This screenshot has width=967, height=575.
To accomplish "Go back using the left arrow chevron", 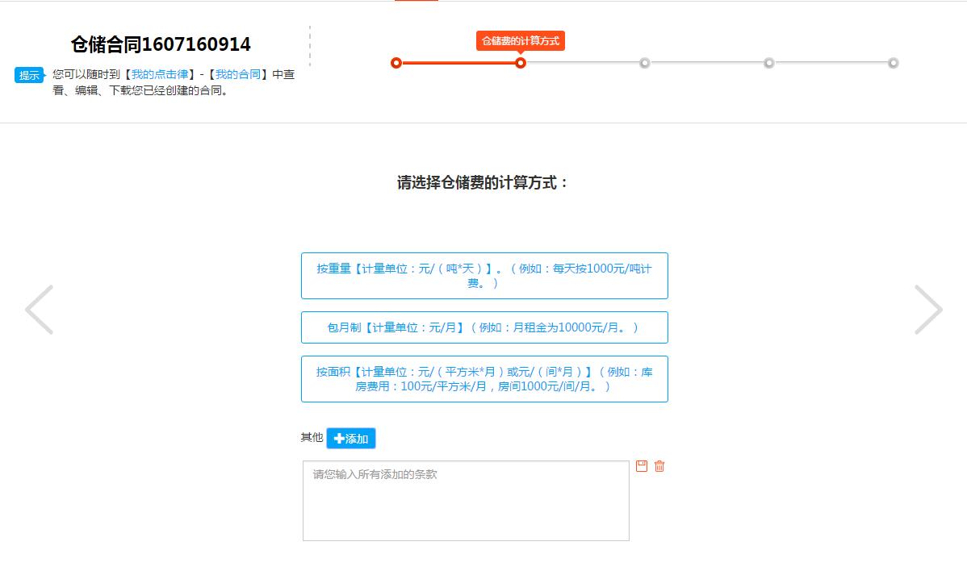I will (x=40, y=309).
